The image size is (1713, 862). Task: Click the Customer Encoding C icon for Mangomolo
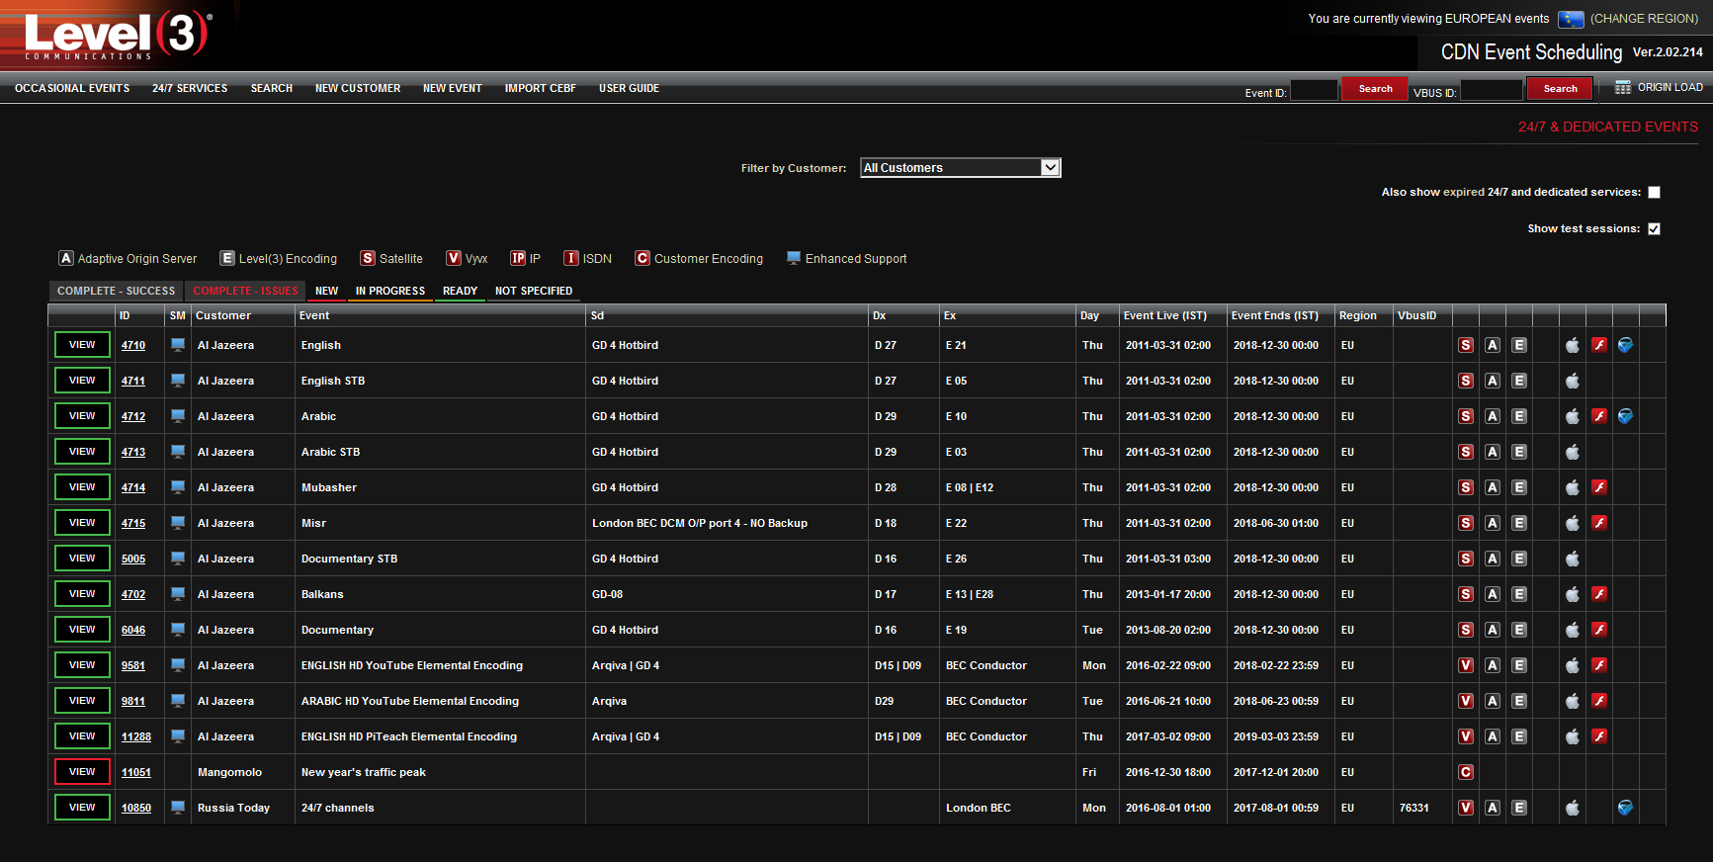tap(1466, 772)
